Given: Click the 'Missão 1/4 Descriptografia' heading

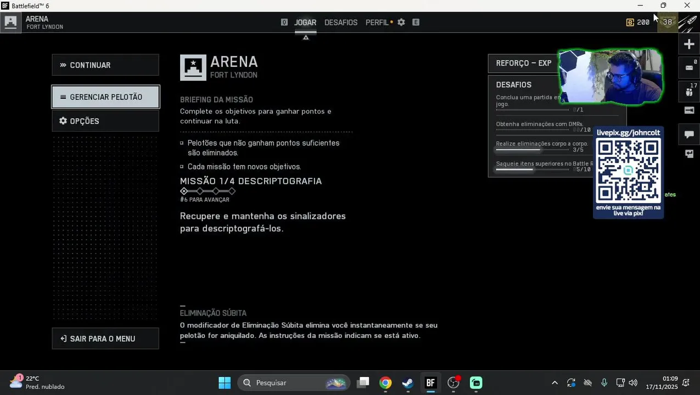Looking at the screenshot, I should click(251, 181).
